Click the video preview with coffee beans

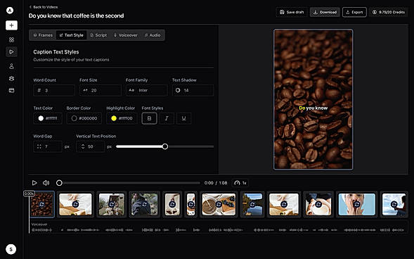tap(313, 99)
